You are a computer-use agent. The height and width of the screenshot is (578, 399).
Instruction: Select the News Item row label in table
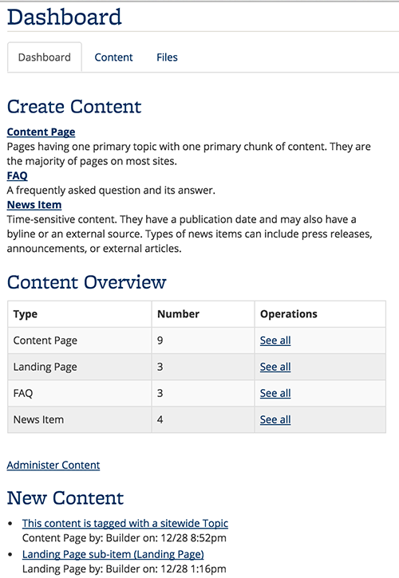pos(38,419)
